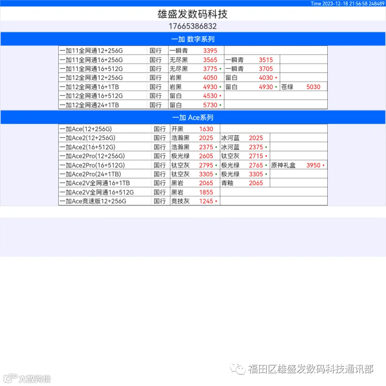Screen dimensions: 386x386
Task: Click the 苍绿 color label
Action: point(287,87)
